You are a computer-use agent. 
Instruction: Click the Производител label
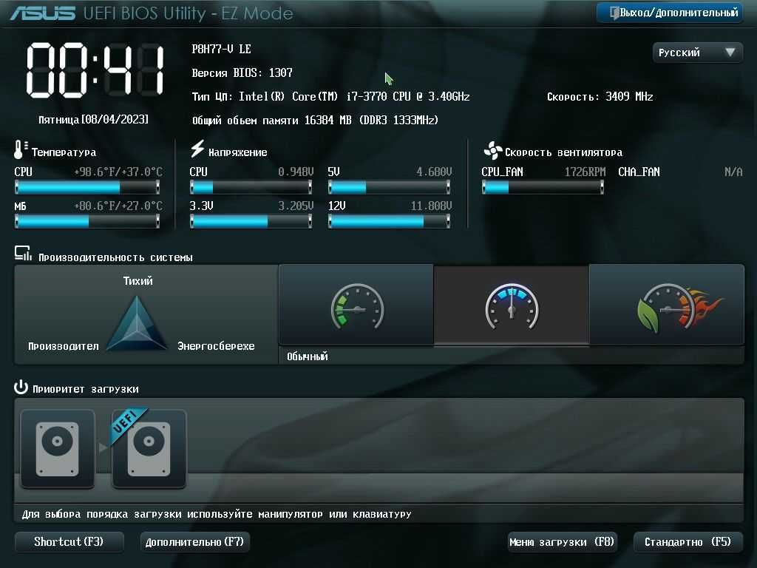coord(64,346)
